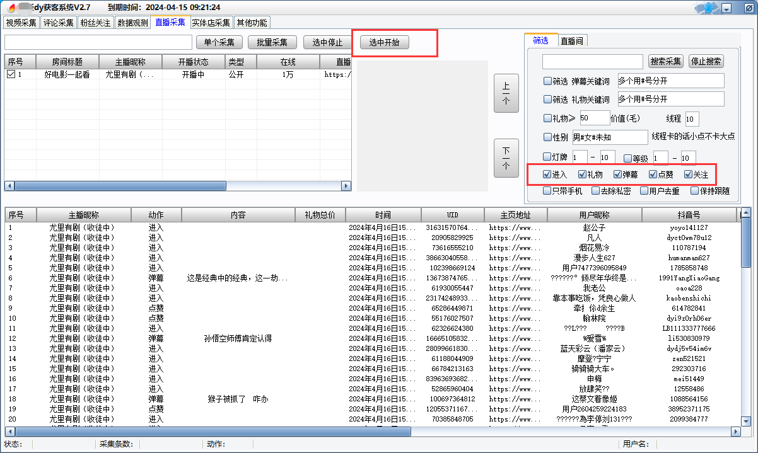Tick the 性别 checkbox
Viewport: 758px width, 453px height.
[x=547, y=137]
